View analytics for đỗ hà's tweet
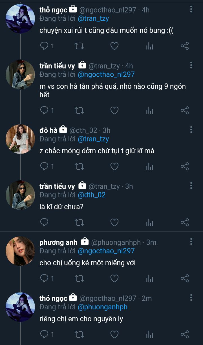Image resolution: width=203 pixels, height=345 pixels. 149,166
